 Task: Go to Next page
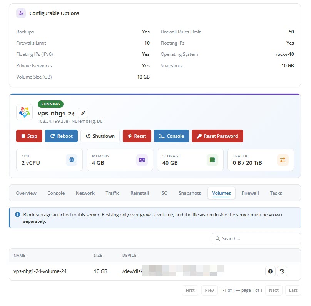(x=274, y=290)
